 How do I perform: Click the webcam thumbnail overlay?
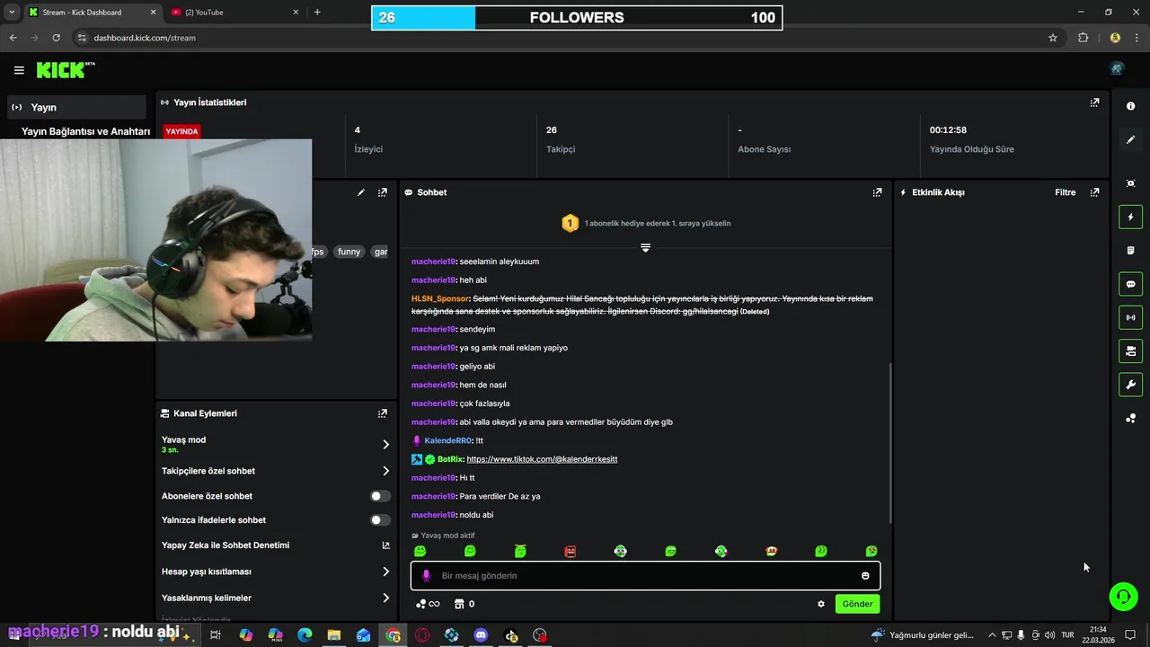pos(155,240)
